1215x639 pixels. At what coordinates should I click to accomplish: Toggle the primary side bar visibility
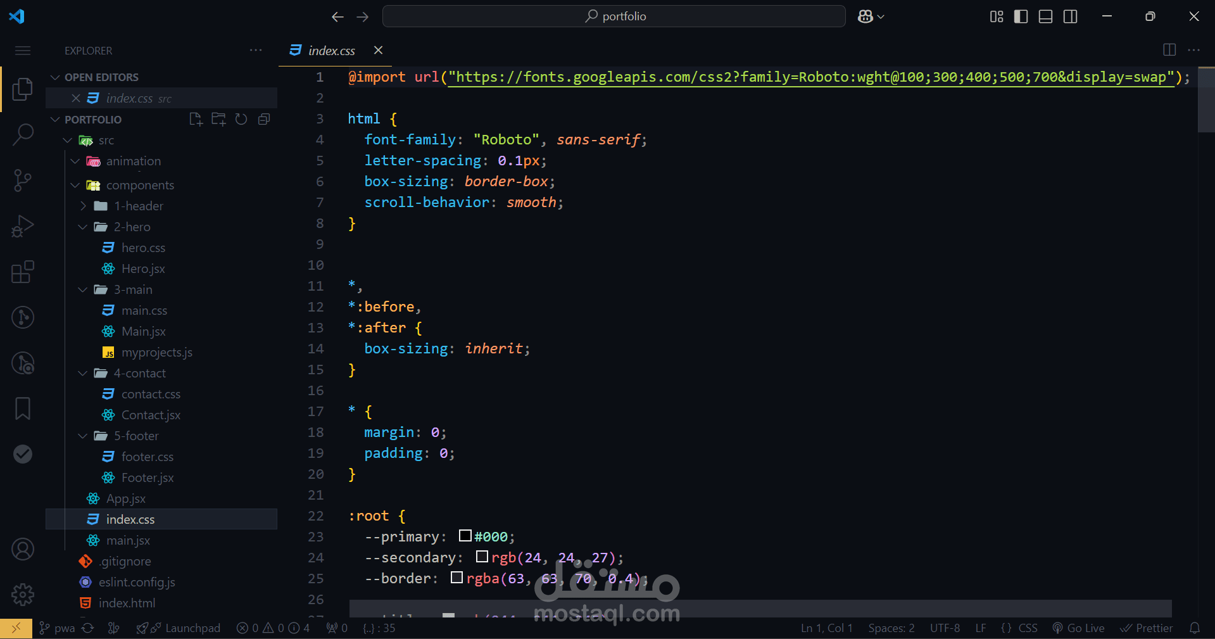pyautogui.click(x=1021, y=16)
